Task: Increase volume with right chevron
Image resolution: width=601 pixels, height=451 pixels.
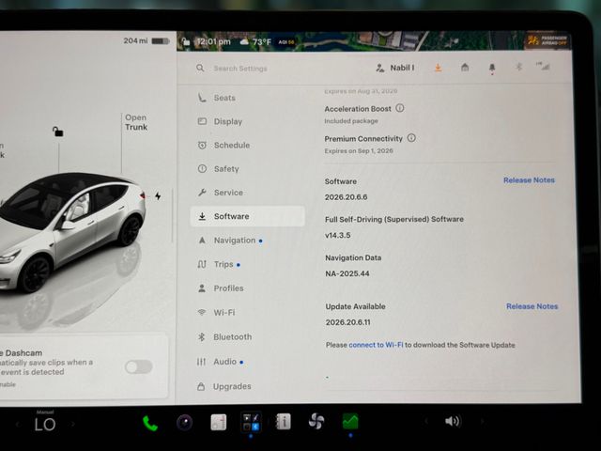Action: (483, 422)
